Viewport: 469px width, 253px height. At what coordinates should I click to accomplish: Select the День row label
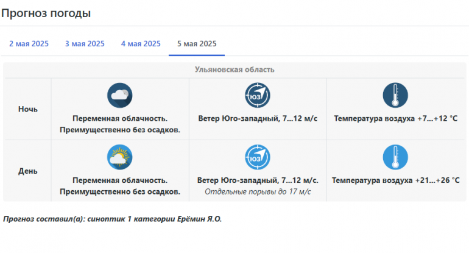click(28, 171)
